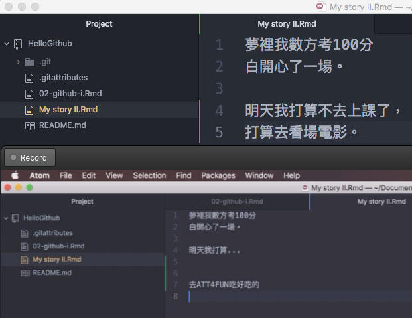Click the HelloGithub repo icon in lower window
This screenshot has height=318, width=412.
(x=15, y=218)
